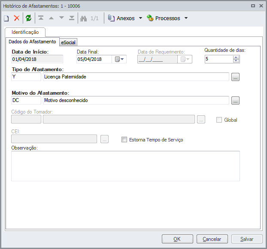The height and width of the screenshot is (249, 267).
Task: Click the Anexos paperclip icon
Action: [111, 18]
